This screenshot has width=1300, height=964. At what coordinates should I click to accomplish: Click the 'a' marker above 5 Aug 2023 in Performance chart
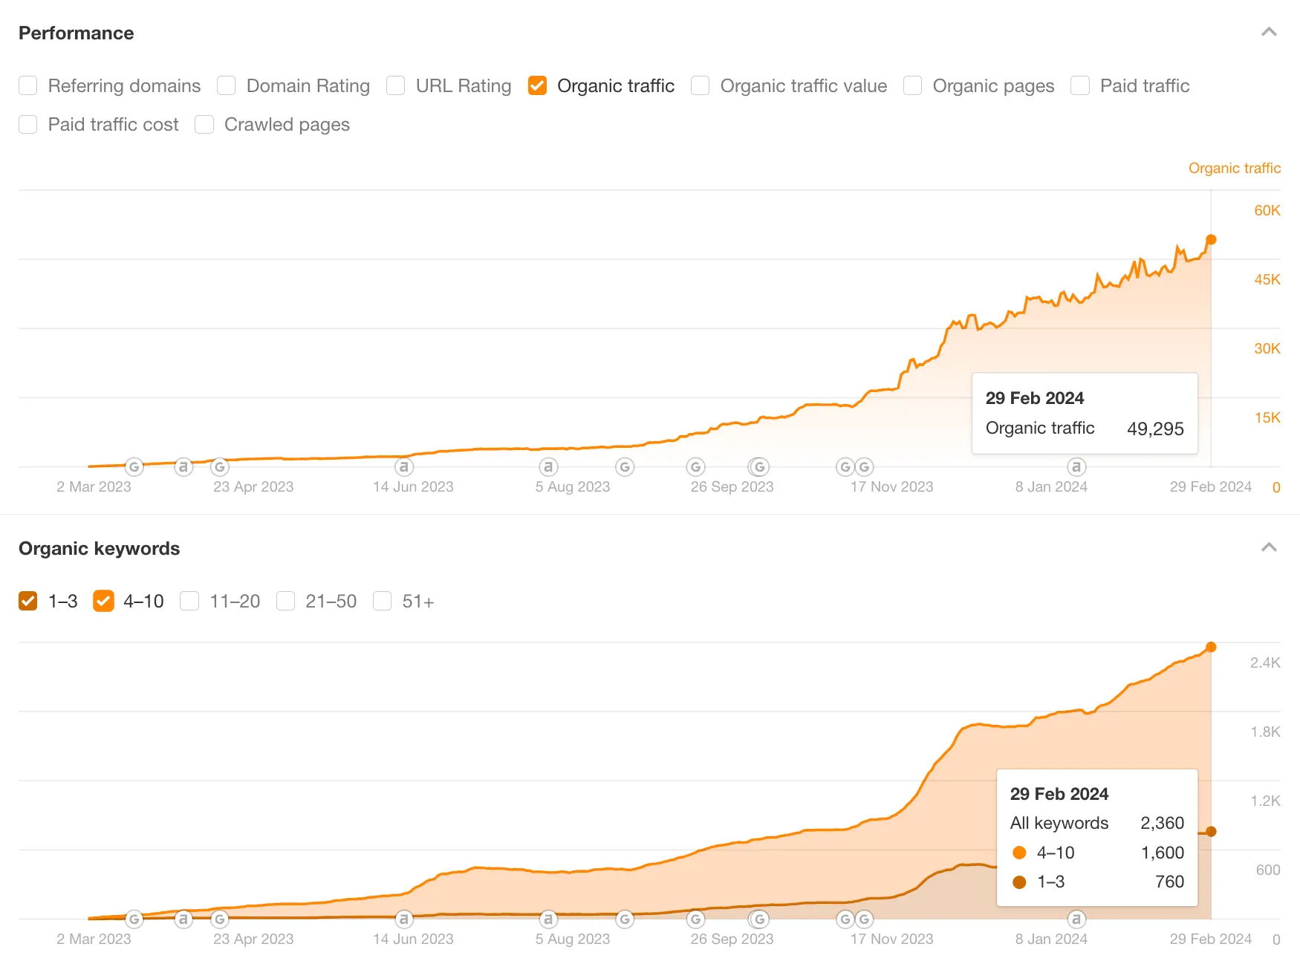(548, 467)
